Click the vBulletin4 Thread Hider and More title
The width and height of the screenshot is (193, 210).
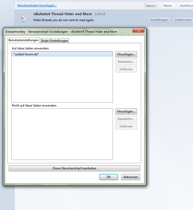click(x=63, y=14)
